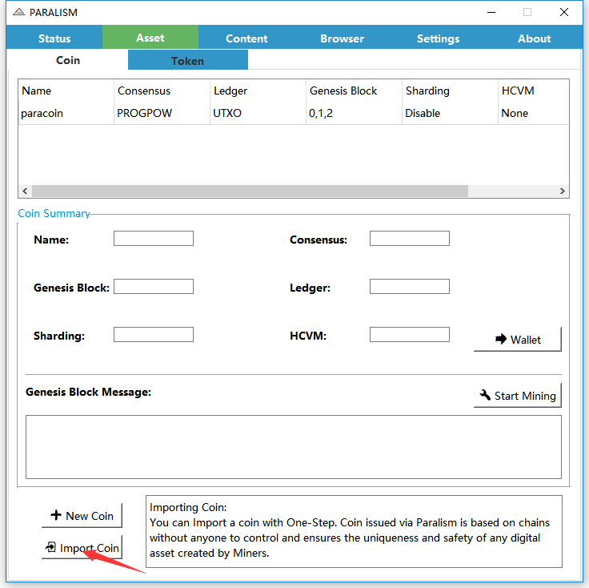This screenshot has height=588, width=589.
Task: Close the Paralism window
Action: coord(564,12)
